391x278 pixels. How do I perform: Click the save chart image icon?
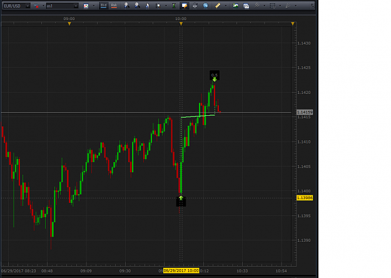coord(235,6)
